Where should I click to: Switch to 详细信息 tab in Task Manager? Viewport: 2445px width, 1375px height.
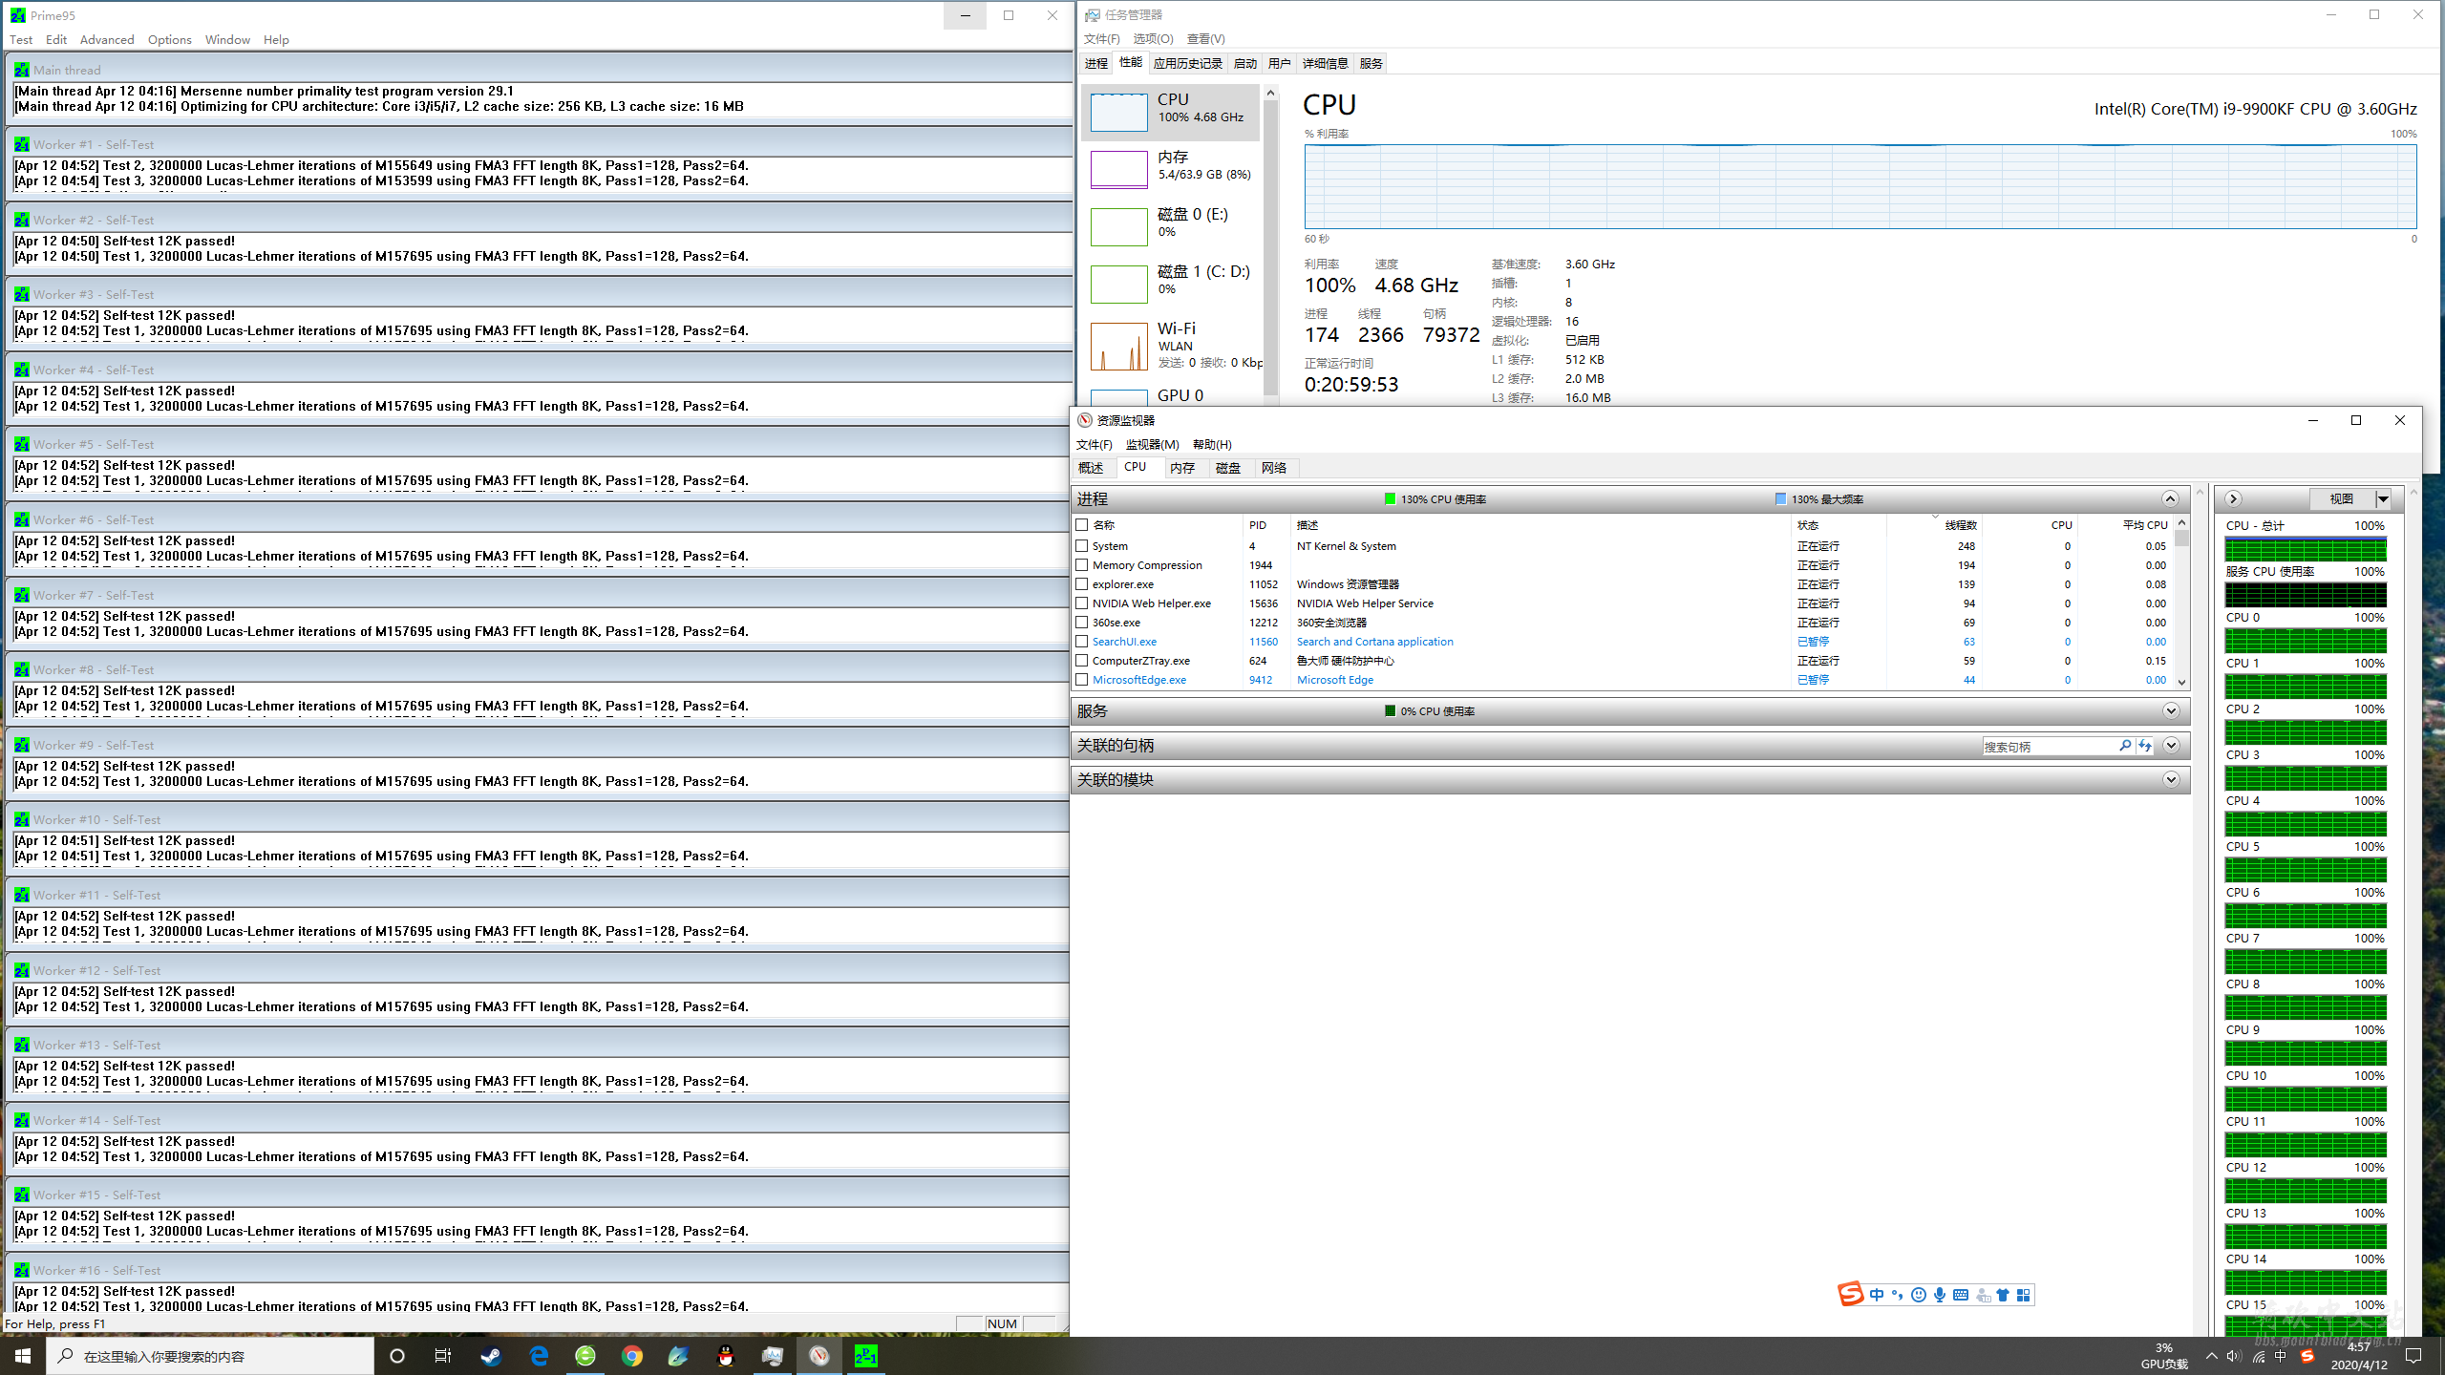coord(1326,64)
